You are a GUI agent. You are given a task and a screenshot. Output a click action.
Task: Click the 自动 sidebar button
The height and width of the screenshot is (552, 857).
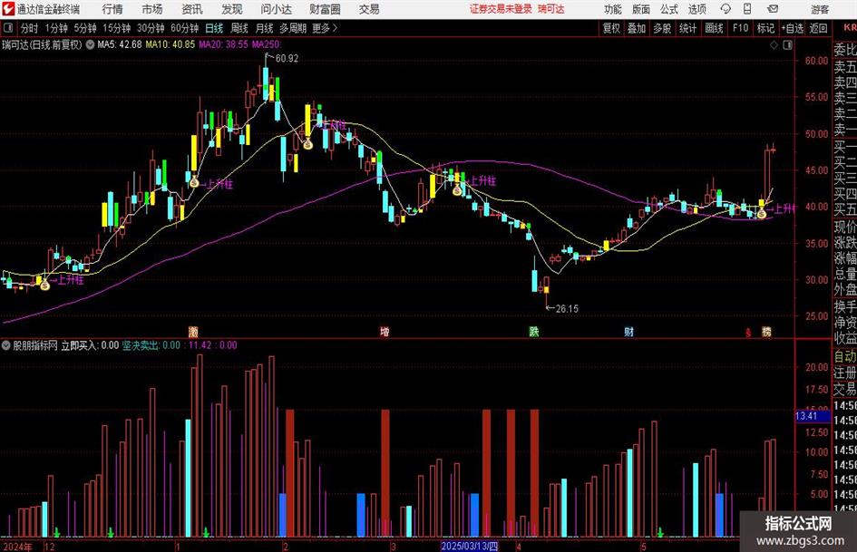(x=845, y=356)
